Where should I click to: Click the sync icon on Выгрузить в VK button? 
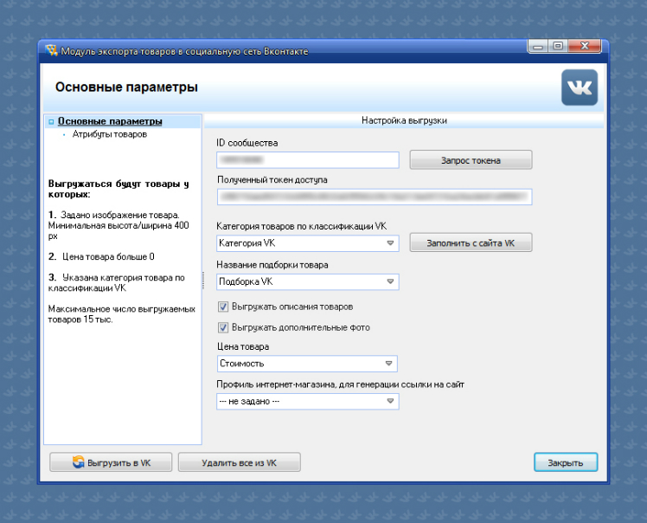tap(79, 462)
